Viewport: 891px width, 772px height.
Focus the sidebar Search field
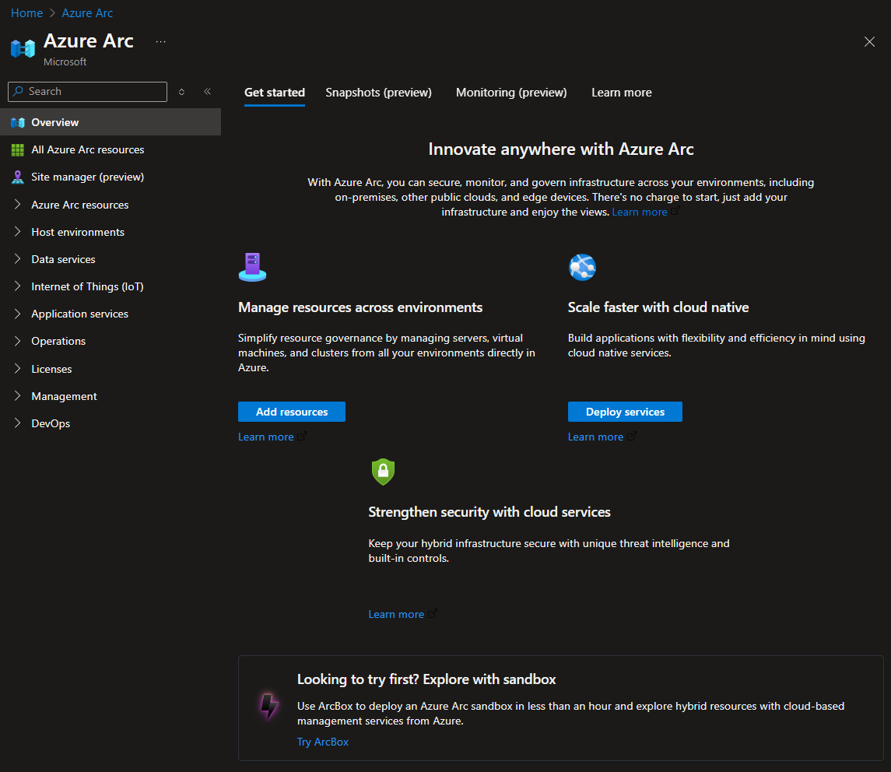point(87,92)
